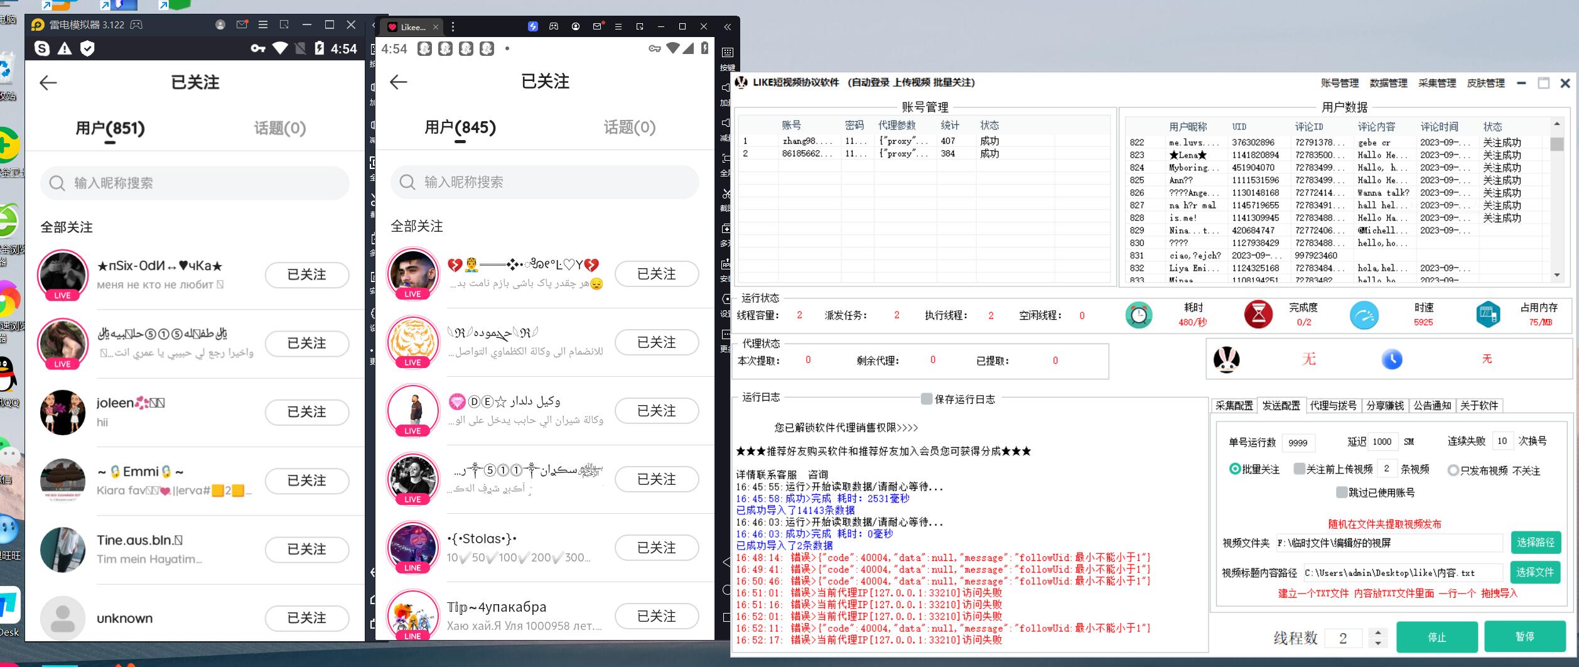1579x667 pixels.
Task: Go back using left emulator's back arrow
Action: pyautogui.click(x=48, y=83)
